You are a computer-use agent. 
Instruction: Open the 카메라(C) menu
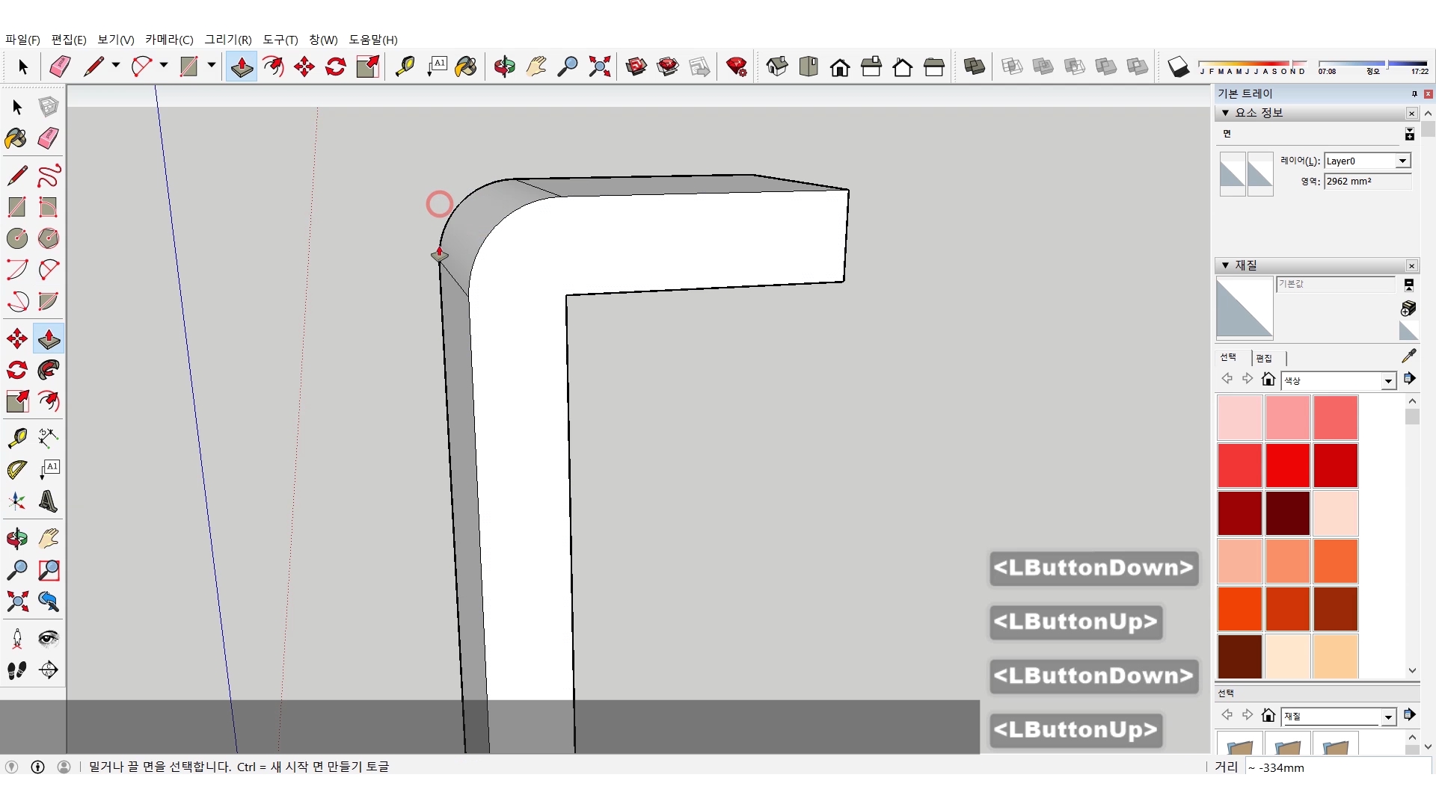169,40
